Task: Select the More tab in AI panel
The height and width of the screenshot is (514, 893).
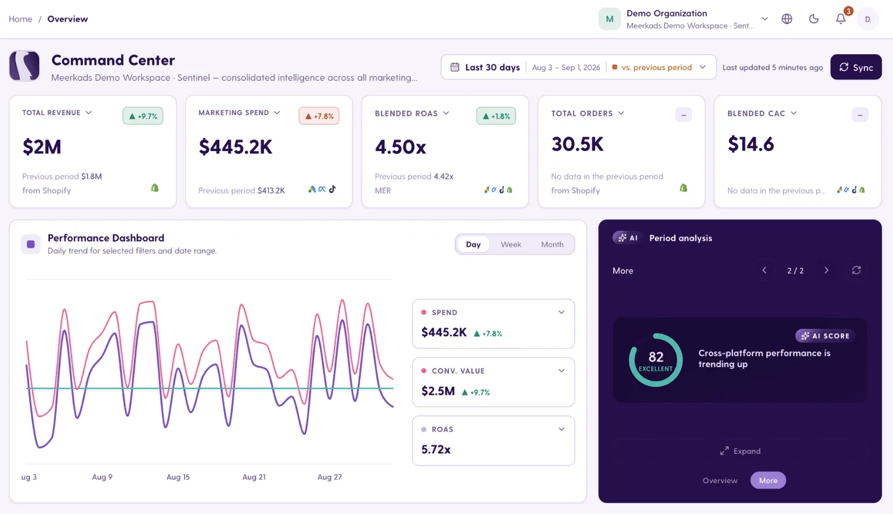Action: coord(768,481)
